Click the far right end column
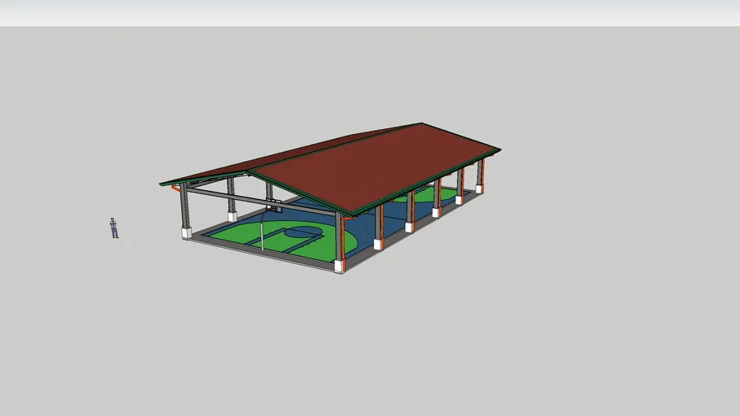Image resolution: width=740 pixels, height=416 pixels. (480, 173)
